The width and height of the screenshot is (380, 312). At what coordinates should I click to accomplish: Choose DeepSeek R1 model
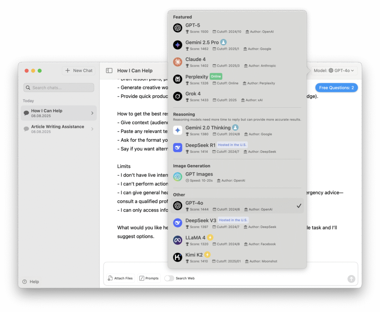click(x=237, y=148)
